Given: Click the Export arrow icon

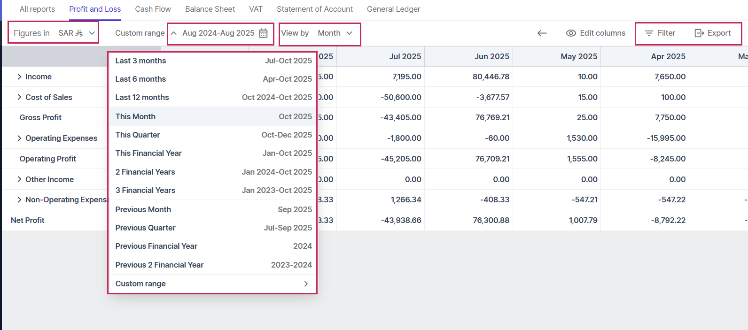Looking at the screenshot, I should click(699, 33).
